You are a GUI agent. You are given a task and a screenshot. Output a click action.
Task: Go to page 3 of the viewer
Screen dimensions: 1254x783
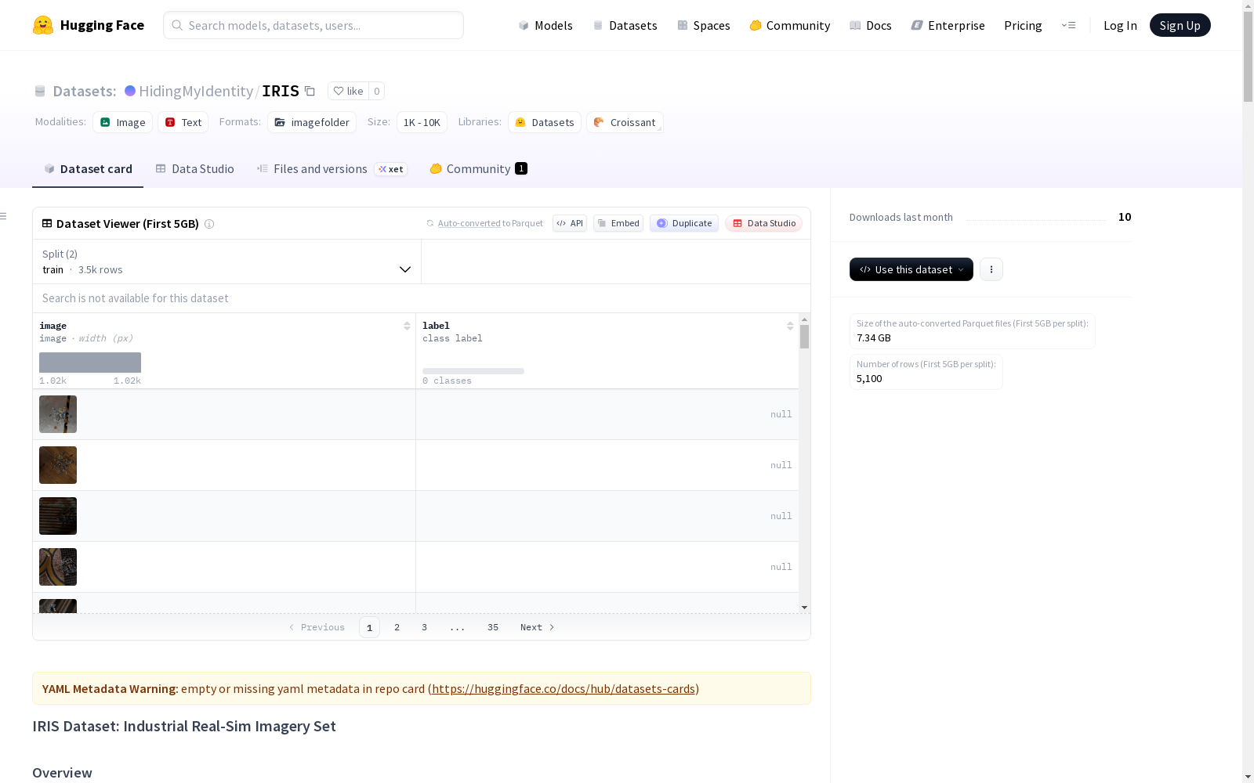coord(425,627)
